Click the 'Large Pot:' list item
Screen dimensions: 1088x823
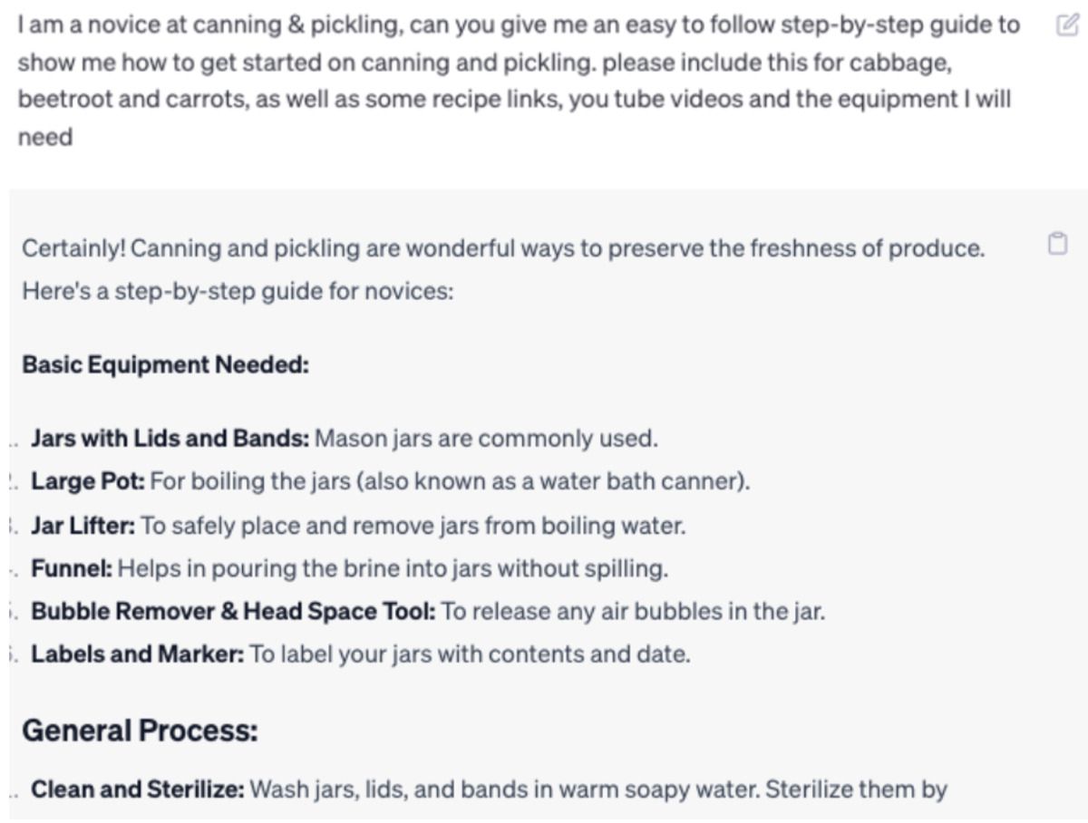(391, 481)
